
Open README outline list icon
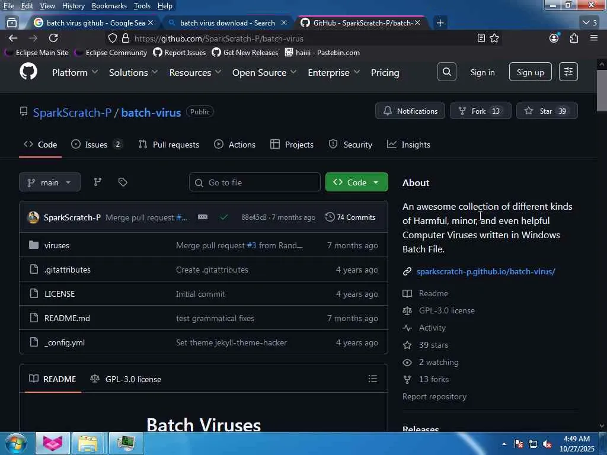pos(372,379)
